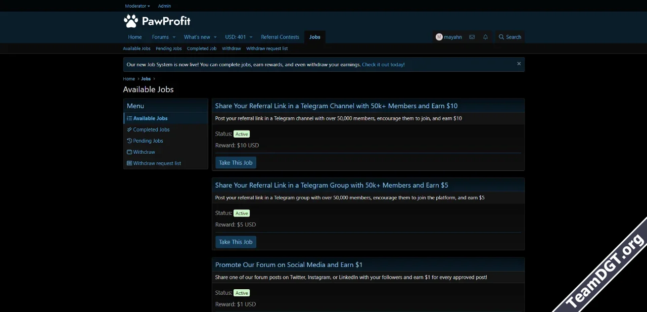Image resolution: width=647 pixels, height=312 pixels.
Task: Expand the USD: 401 dropdown arrow
Action: pyautogui.click(x=251, y=37)
